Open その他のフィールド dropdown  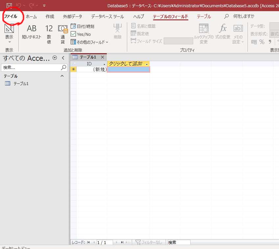89,42
